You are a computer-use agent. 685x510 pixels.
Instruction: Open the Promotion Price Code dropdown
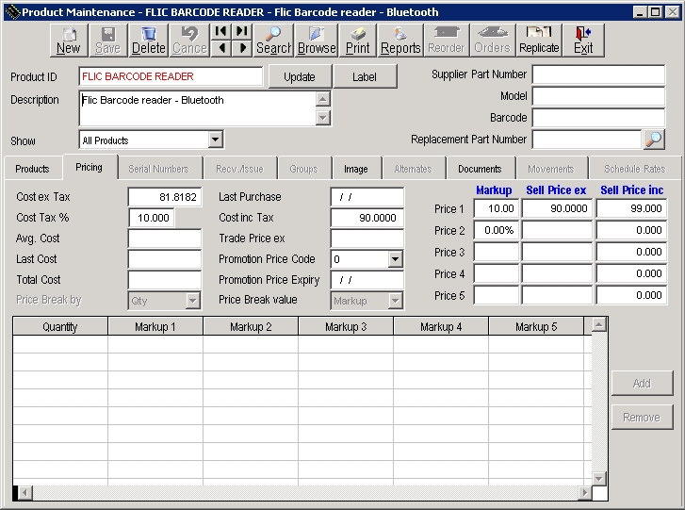click(x=396, y=259)
